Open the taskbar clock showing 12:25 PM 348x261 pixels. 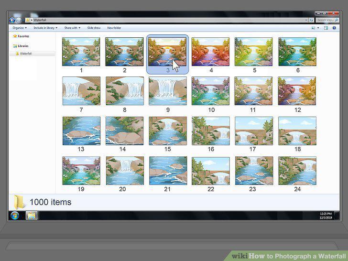326,216
